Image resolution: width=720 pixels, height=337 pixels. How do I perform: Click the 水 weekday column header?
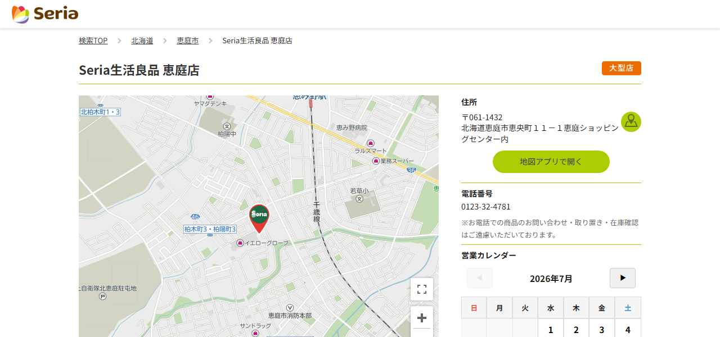(551, 308)
